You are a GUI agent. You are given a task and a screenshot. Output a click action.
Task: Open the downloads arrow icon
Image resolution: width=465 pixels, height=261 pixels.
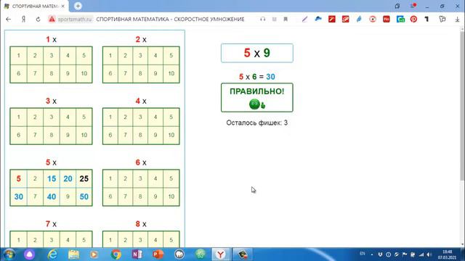pyautogui.click(x=457, y=20)
